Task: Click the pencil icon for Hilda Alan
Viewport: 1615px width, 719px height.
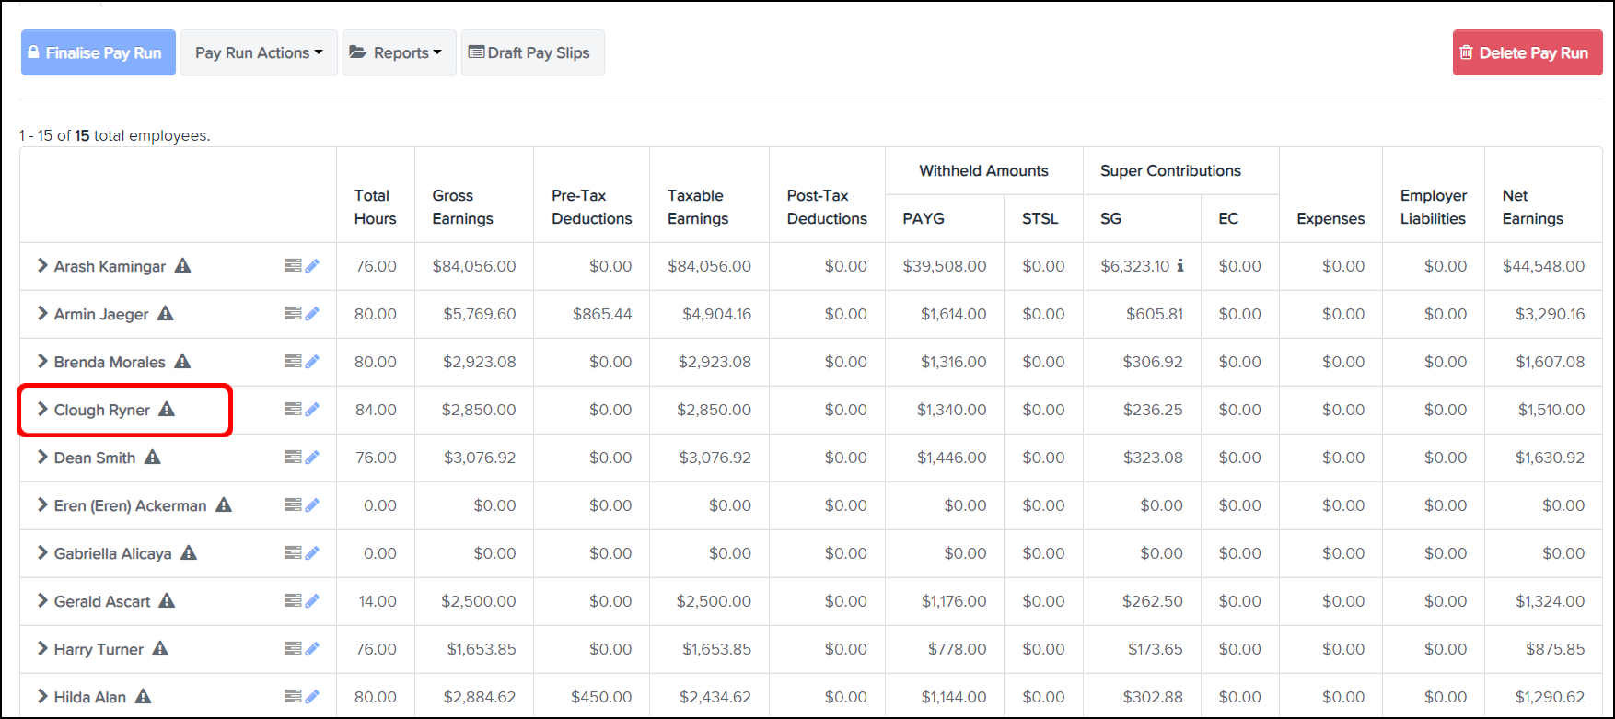Action: 313,697
